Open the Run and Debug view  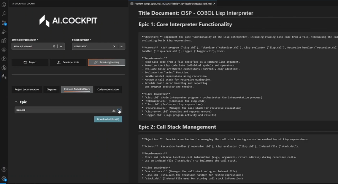tap(4, 32)
